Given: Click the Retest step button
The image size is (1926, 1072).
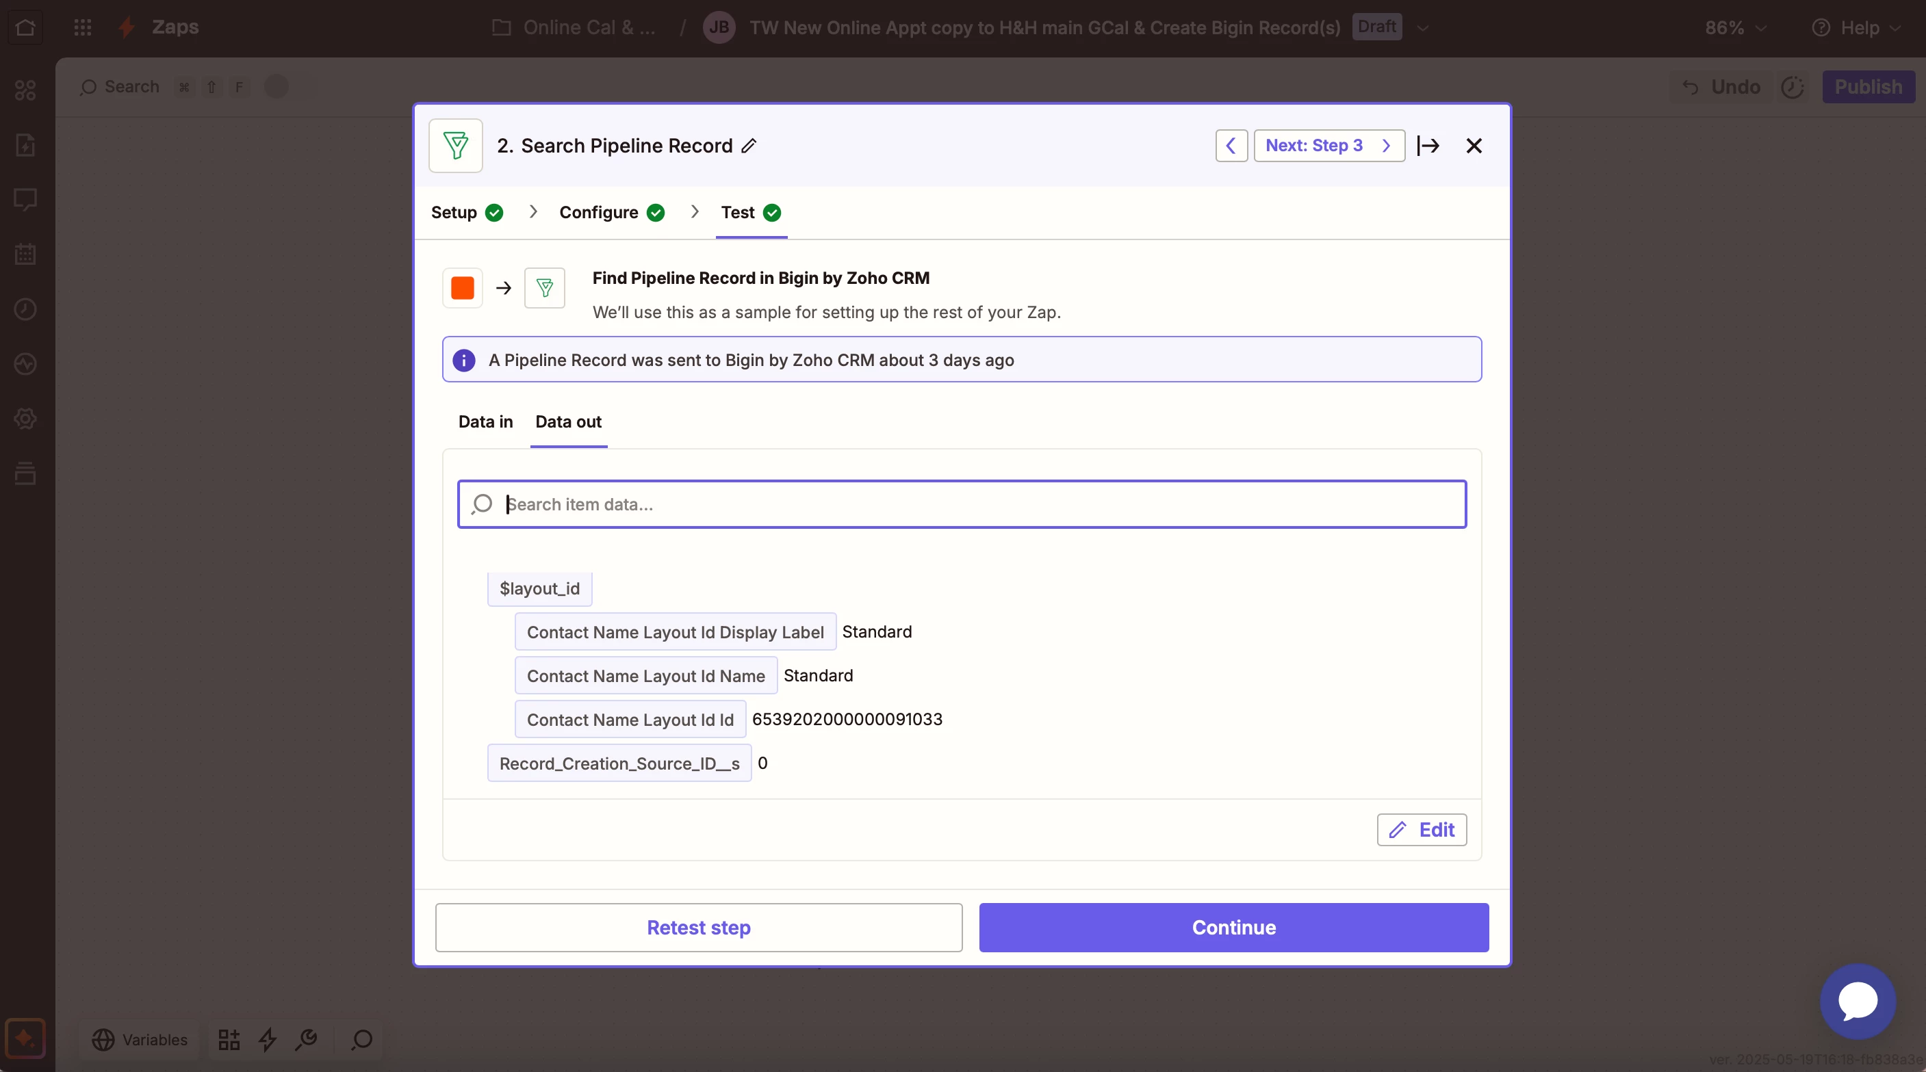Looking at the screenshot, I should (x=698, y=927).
